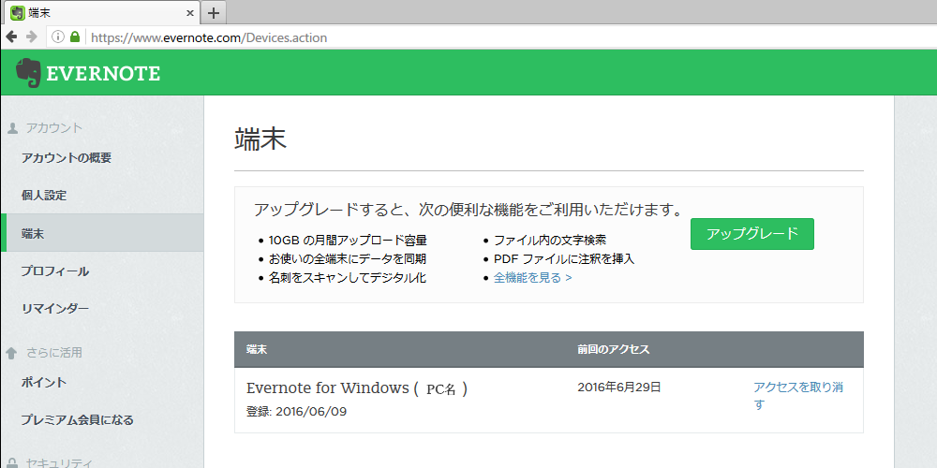
Task: Click the セキュリティ lock icon in sidebar
Action: pos(11,462)
